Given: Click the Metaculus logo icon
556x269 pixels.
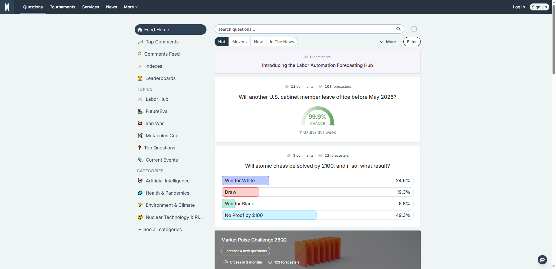Looking at the screenshot, I should (7, 7).
